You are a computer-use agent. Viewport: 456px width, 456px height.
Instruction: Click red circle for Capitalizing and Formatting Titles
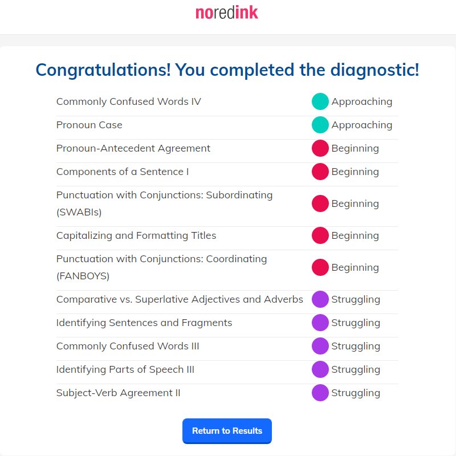320,235
